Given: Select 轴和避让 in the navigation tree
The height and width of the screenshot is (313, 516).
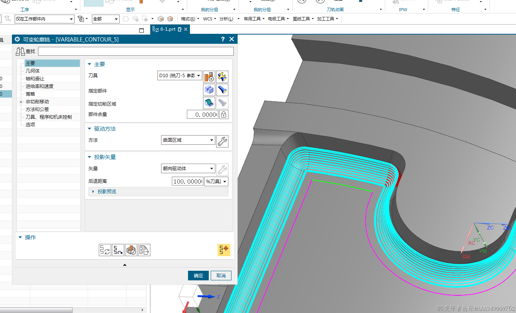Looking at the screenshot, I should point(35,79).
